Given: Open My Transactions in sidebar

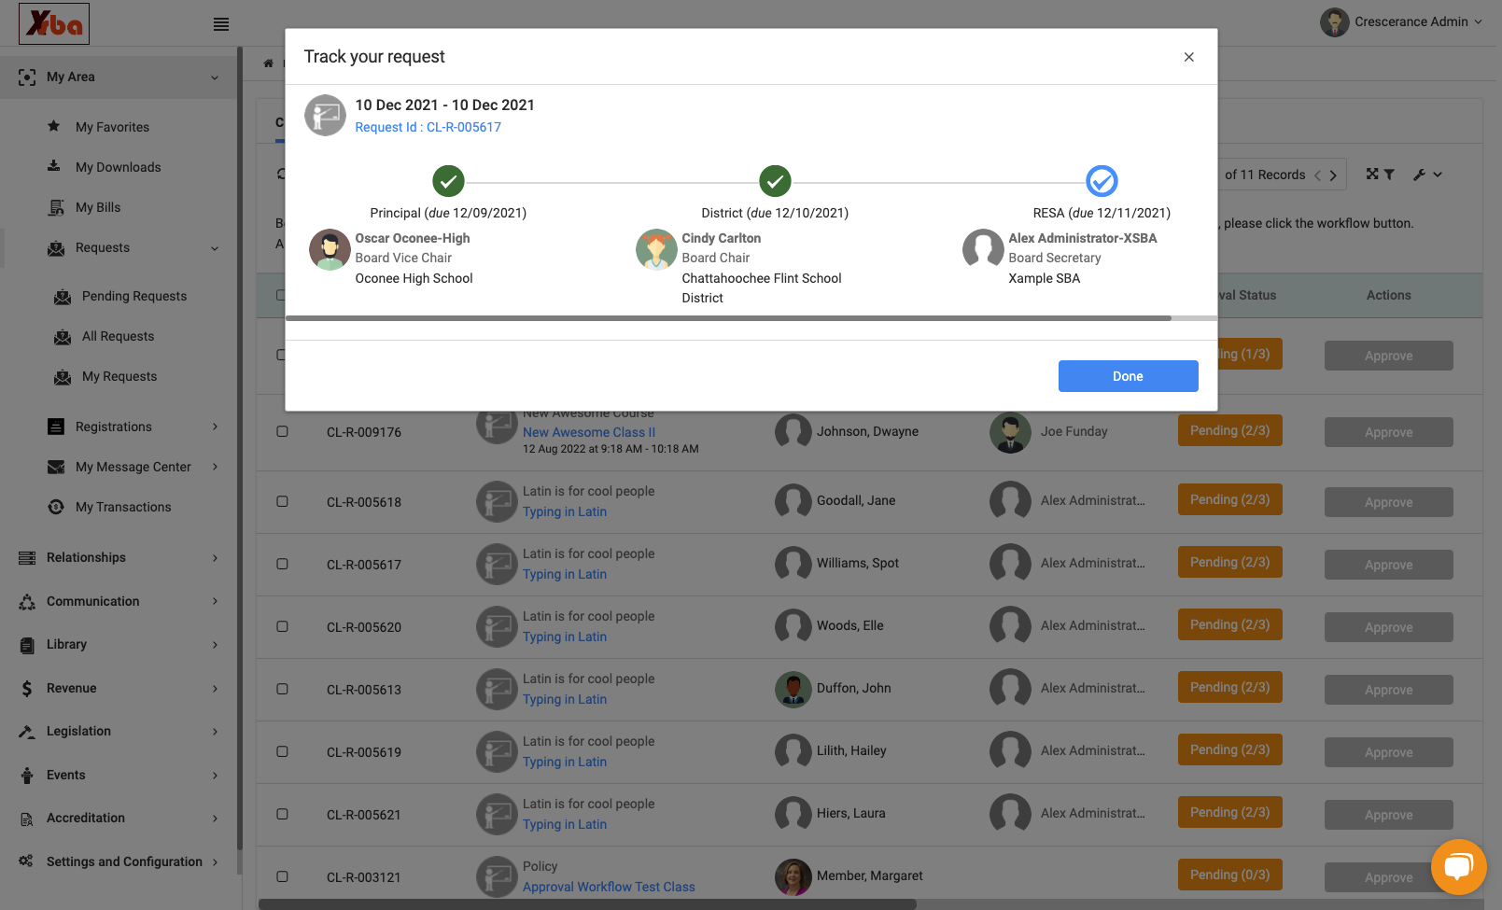Looking at the screenshot, I should pyautogui.click(x=123, y=507).
